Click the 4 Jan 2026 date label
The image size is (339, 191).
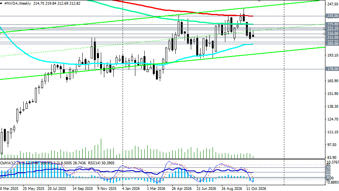131,189
